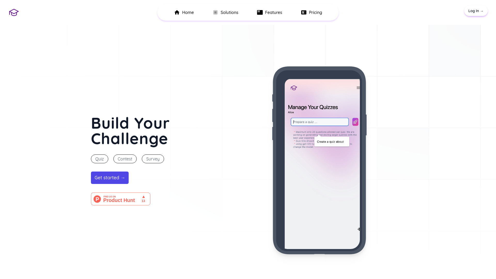Image resolution: width=496 pixels, height=279 pixels.
Task: Select the Survey filter pill button
Action: pos(153,158)
